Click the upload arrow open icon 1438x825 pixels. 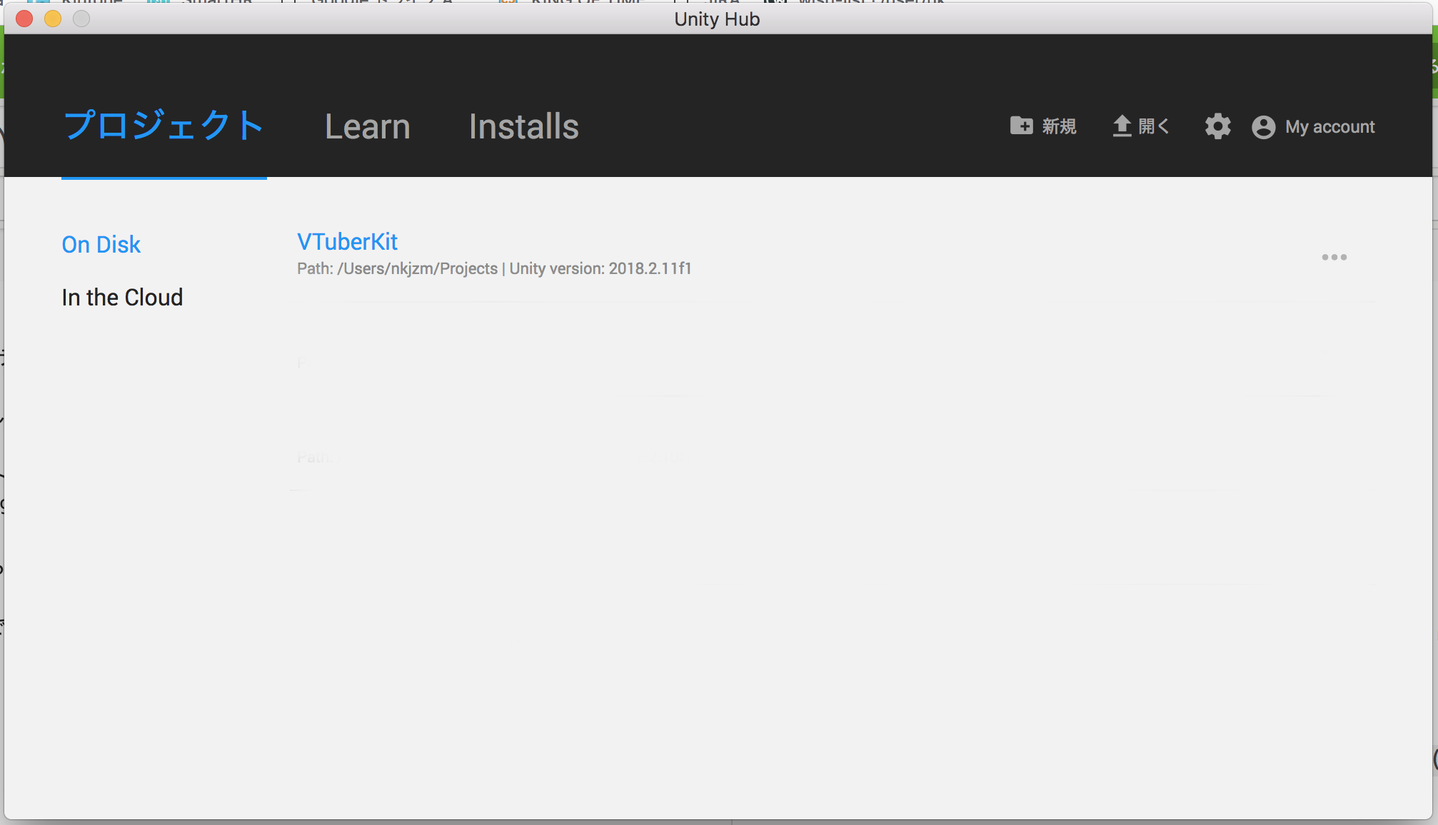tap(1122, 126)
